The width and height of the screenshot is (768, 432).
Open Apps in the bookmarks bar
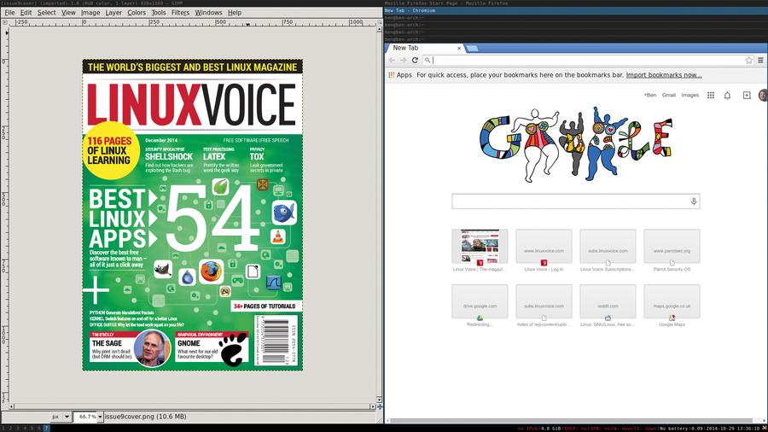[x=400, y=75]
